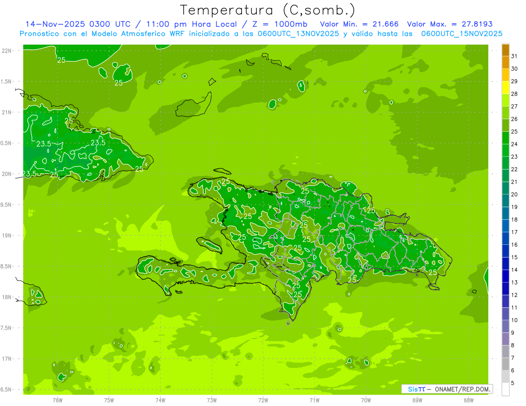Click the yellow legend swatch between 28 and 29
526x406 pixels.
[x=505, y=88]
